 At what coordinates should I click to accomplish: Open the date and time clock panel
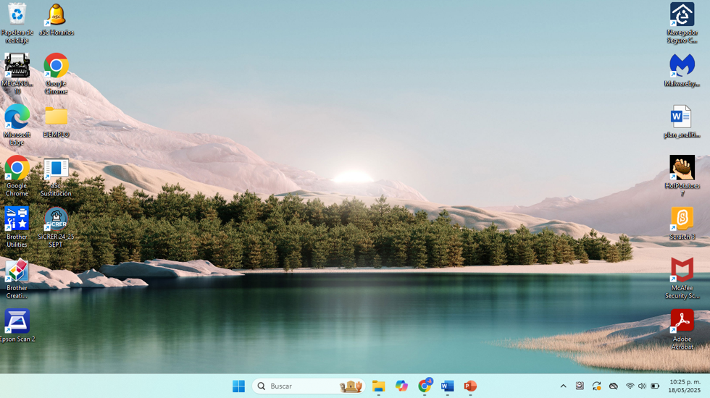click(684, 386)
